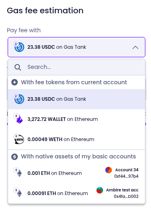
Task: Click the Ambire test acc avatar
Action: point(100,190)
